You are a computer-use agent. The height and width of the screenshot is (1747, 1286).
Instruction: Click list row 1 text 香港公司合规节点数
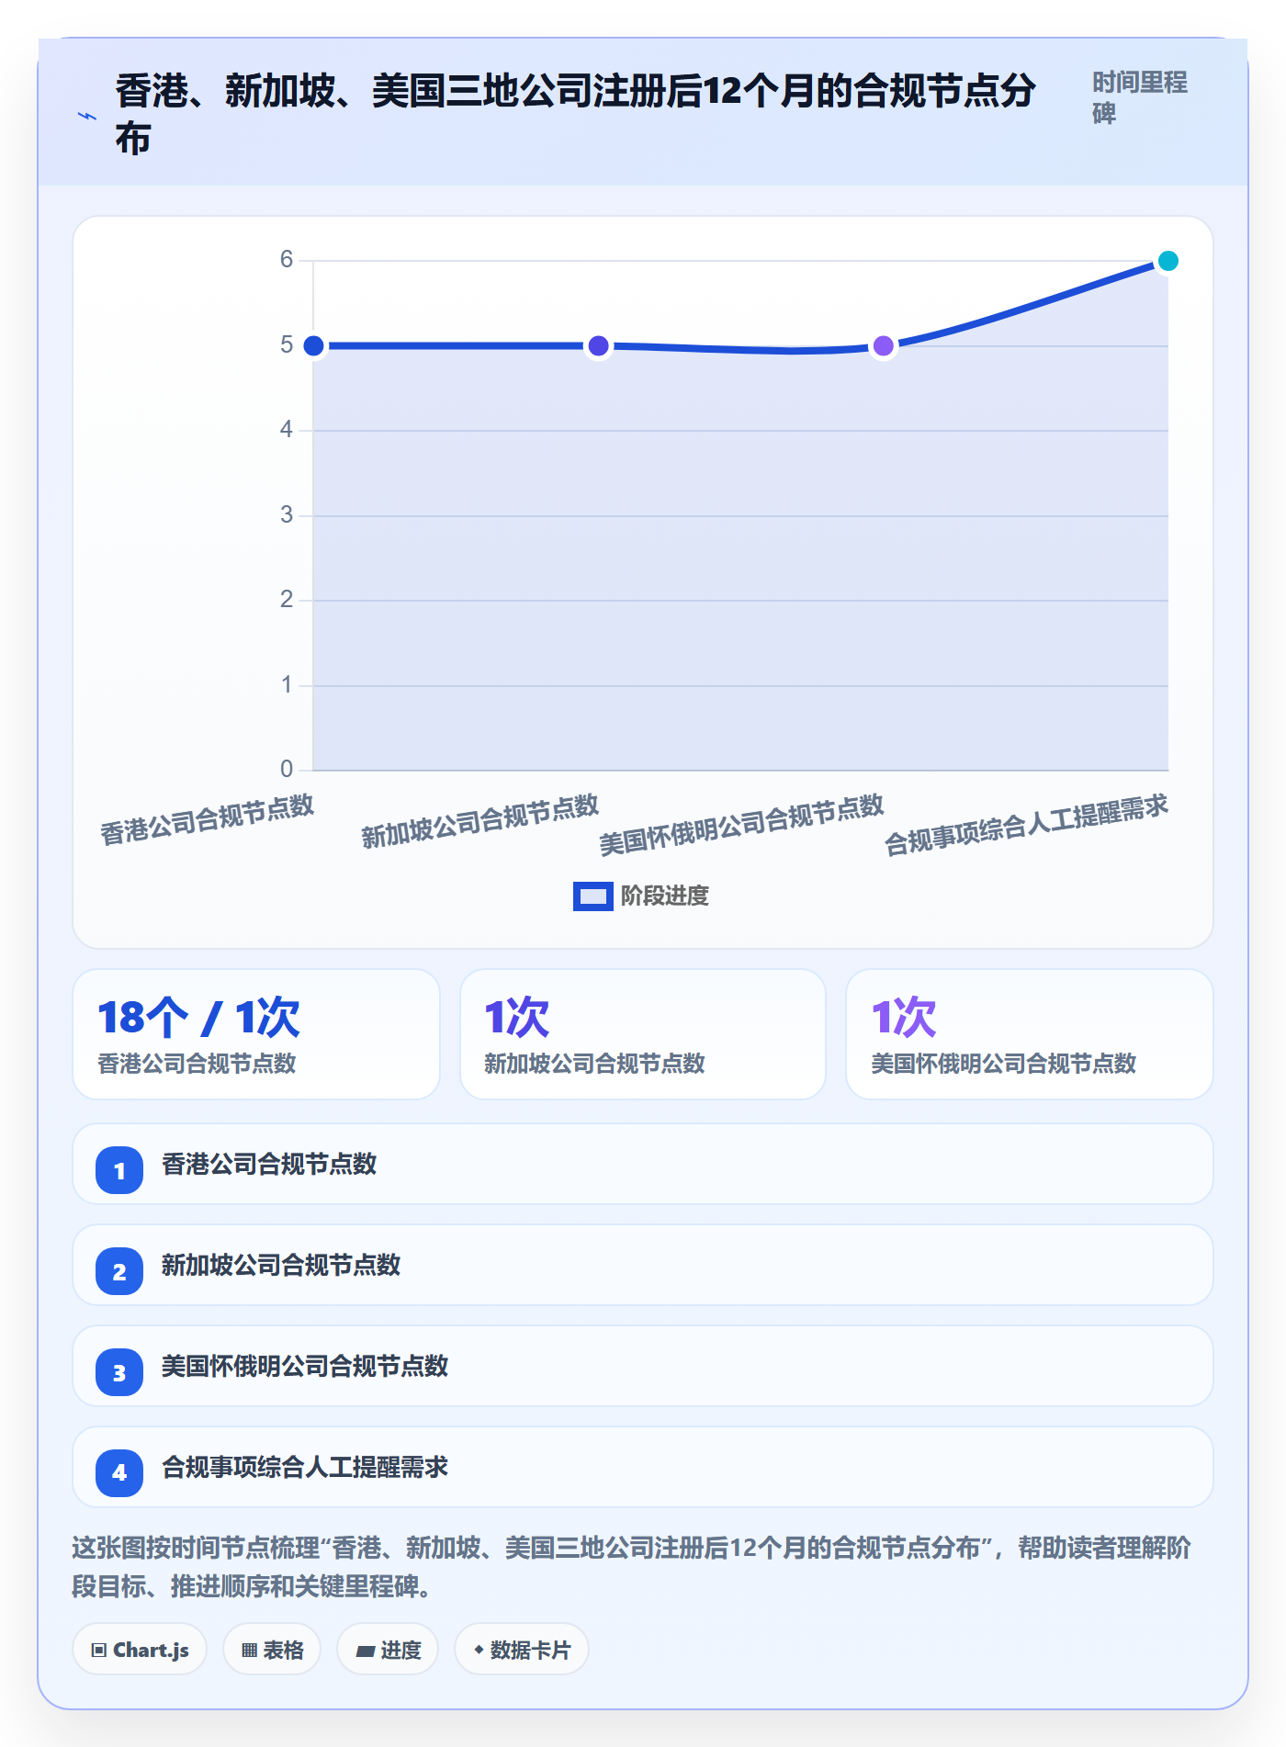[x=269, y=1164]
